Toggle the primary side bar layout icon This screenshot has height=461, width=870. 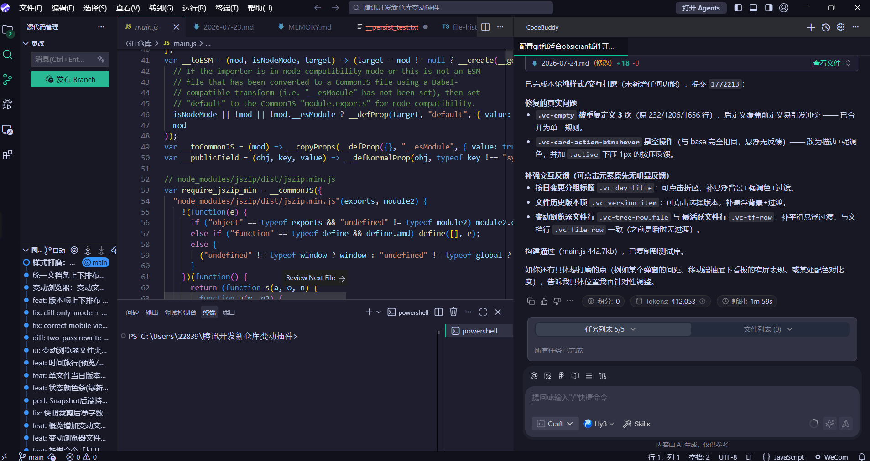pos(738,8)
